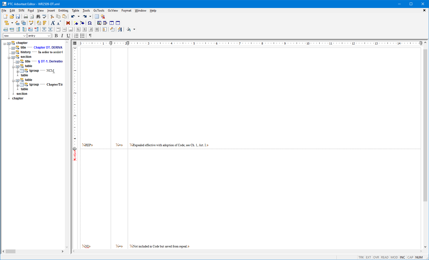The width and height of the screenshot is (429, 260).
Task: Click the tree panel horizontal scrollbar thumb
Action: pyautogui.click(x=11, y=251)
